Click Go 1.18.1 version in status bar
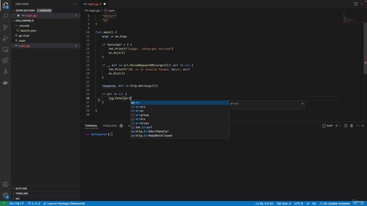 pos(17,204)
